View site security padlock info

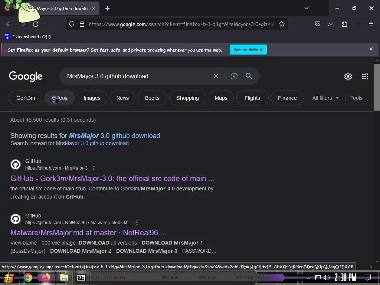coord(82,24)
